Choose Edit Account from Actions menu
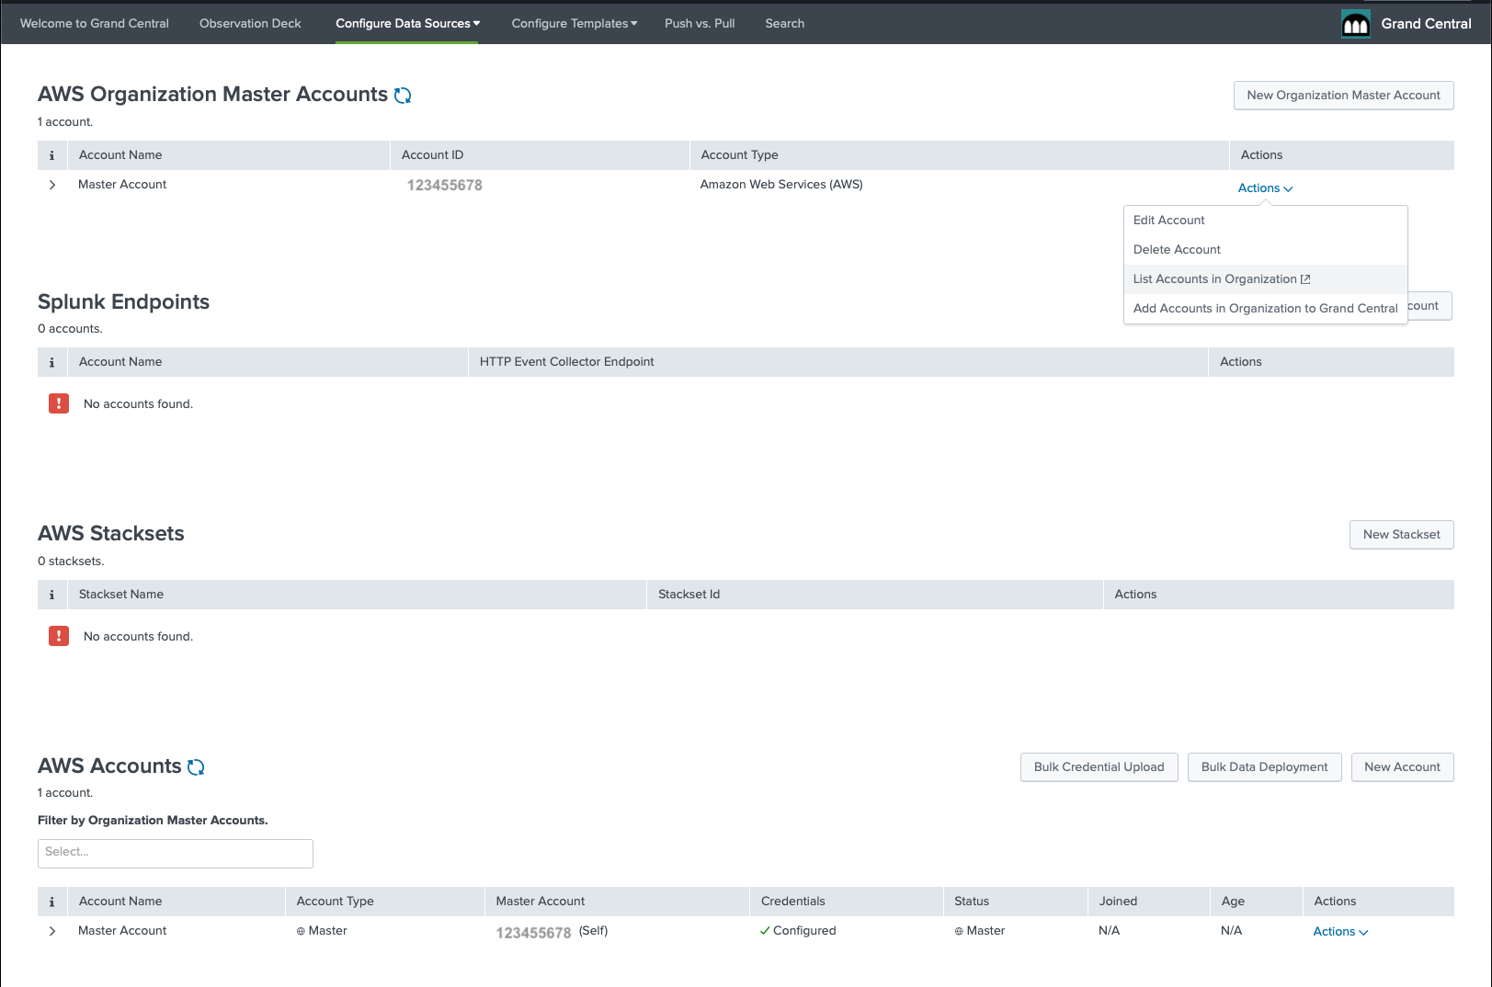 1266,221
